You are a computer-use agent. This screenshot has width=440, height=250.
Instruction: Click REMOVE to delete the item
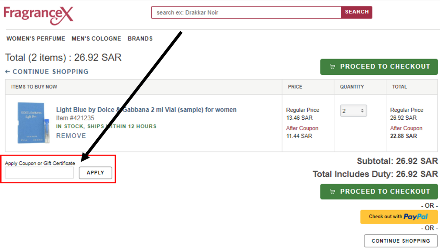[x=71, y=135]
